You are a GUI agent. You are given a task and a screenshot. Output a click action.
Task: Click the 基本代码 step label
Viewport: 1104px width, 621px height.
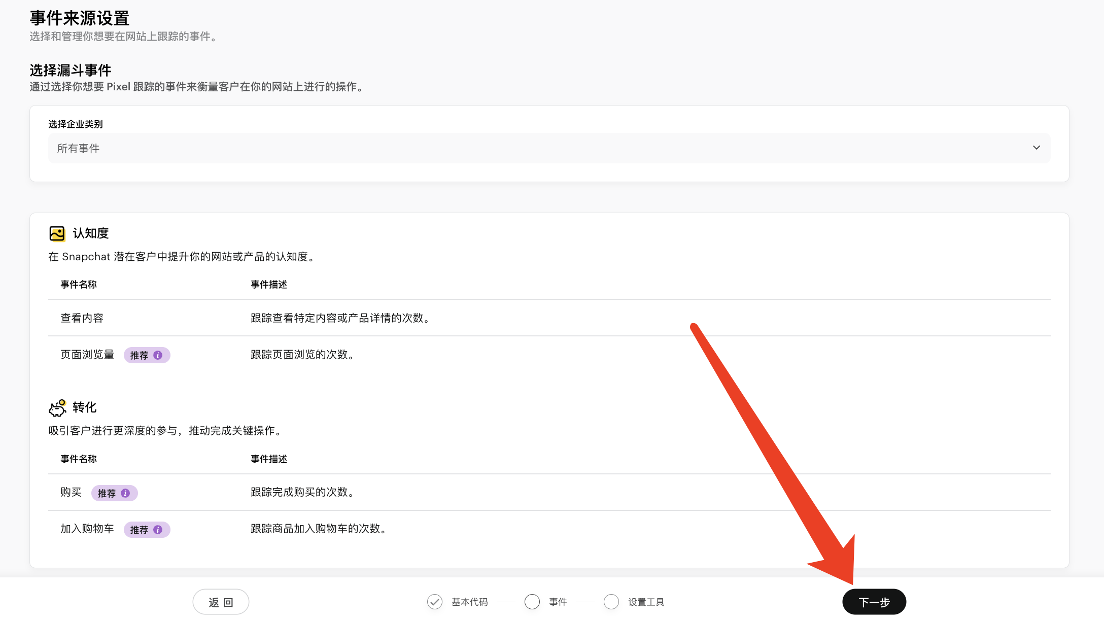(469, 602)
